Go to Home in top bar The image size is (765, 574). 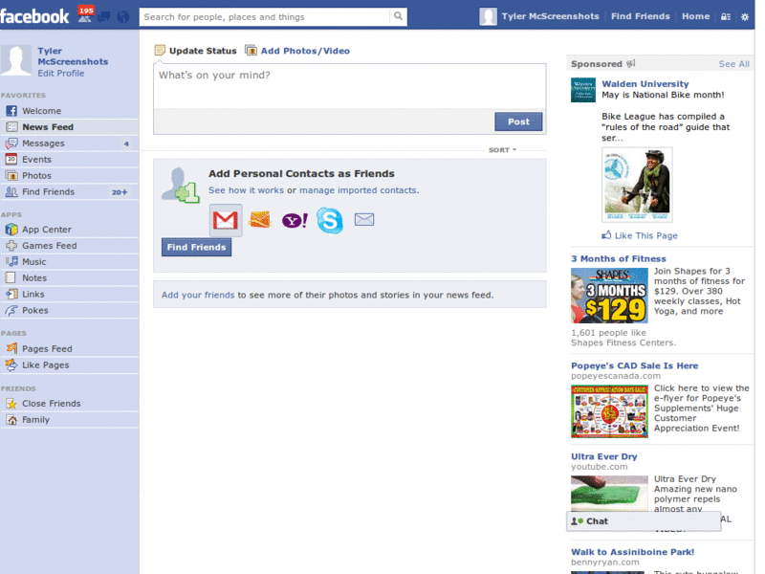click(x=696, y=16)
